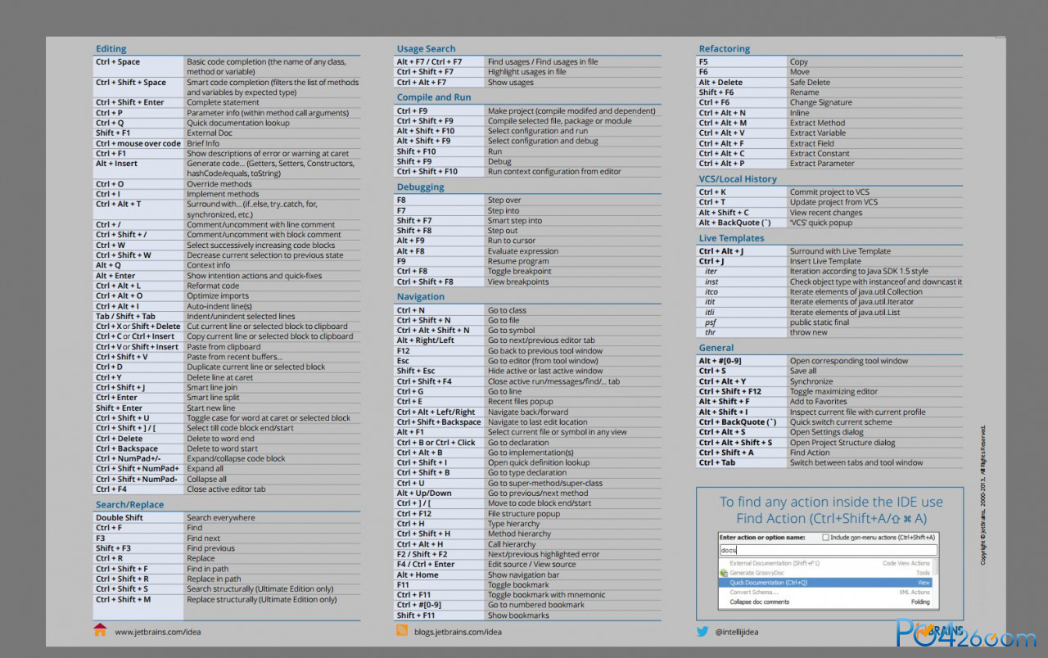Select 'External Documentation (Shift+F1)' in results list
The width and height of the screenshot is (1048, 658).
click(825, 563)
